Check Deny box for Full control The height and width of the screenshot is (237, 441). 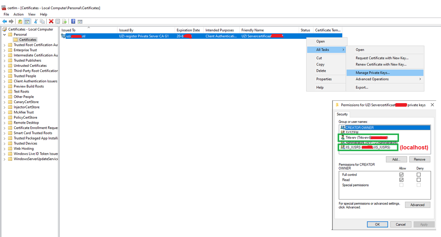pos(418,174)
